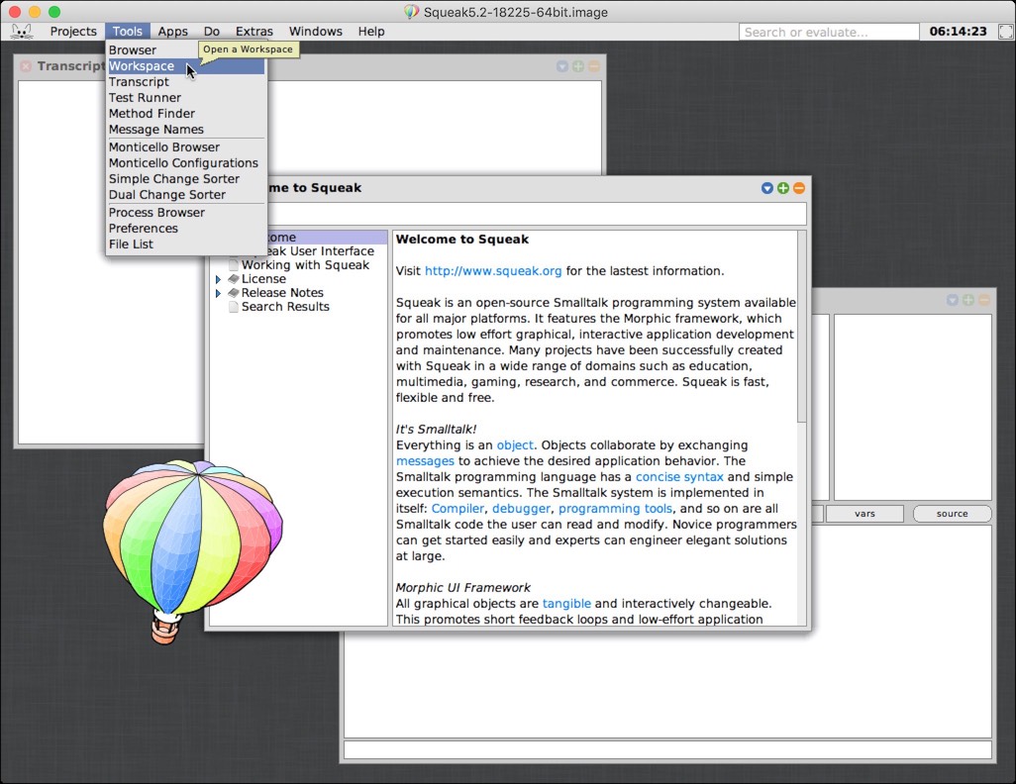Screen dimensions: 1016x784
Task: Expand Welcome window with green plus icon
Action: coord(782,188)
